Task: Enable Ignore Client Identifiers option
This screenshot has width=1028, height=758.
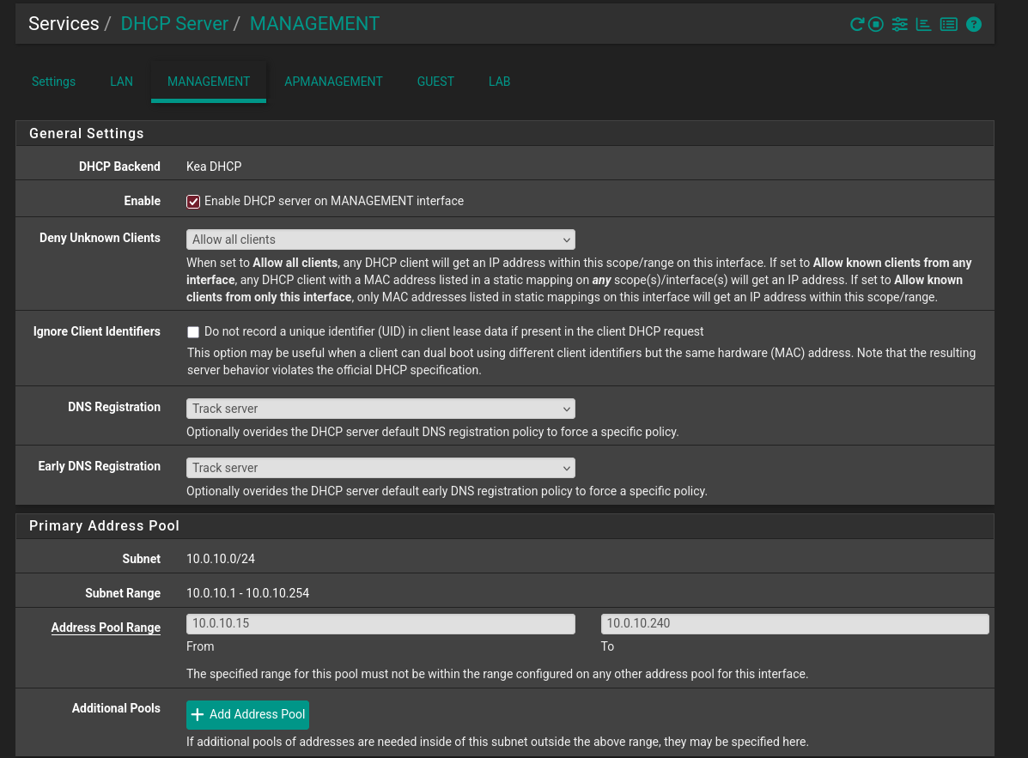Action: 193,331
